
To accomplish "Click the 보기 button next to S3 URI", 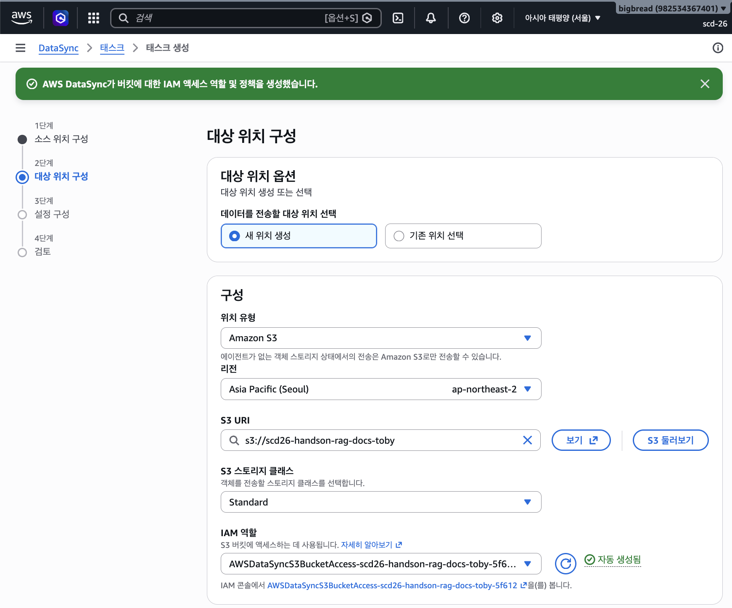I will pyautogui.click(x=581, y=440).
